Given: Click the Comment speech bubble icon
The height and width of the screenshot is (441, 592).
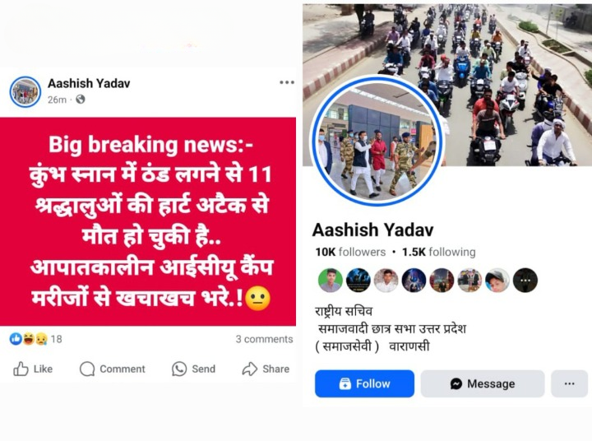Looking at the screenshot, I should [87, 369].
